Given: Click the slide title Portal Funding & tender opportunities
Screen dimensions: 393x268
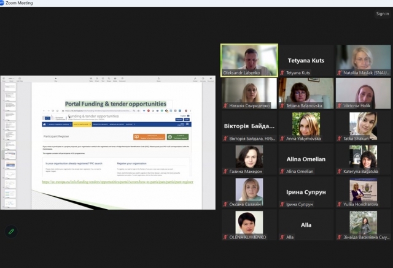Looking at the screenshot, I should [115, 104].
